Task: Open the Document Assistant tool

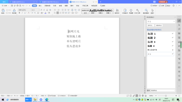Action: tap(125, 11)
